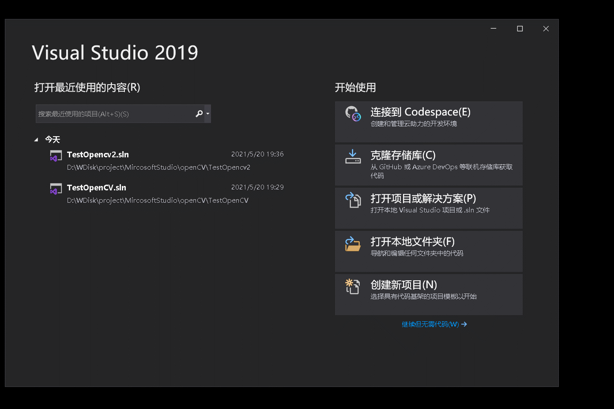Click the 创建新项目 new project icon
614x409 pixels.
point(353,286)
